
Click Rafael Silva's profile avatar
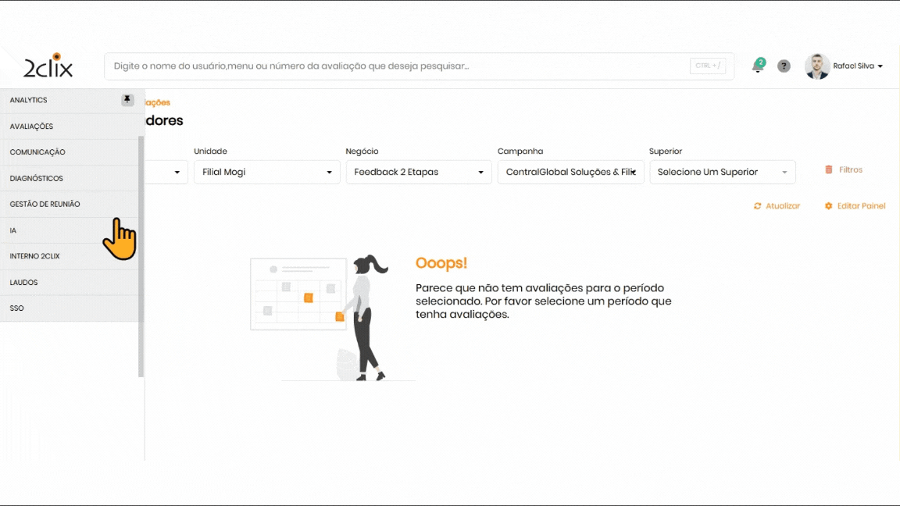coord(817,66)
